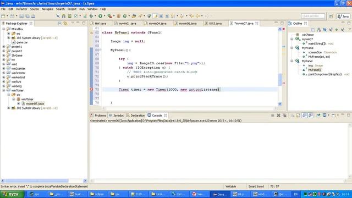352x198 pixels.
Task: Click the clock in system tray
Action: click(345, 194)
